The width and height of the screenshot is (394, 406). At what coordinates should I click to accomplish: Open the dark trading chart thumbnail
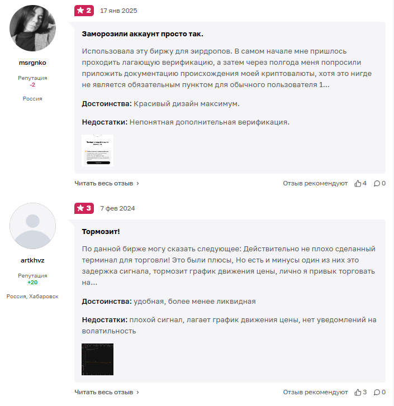coord(97,359)
